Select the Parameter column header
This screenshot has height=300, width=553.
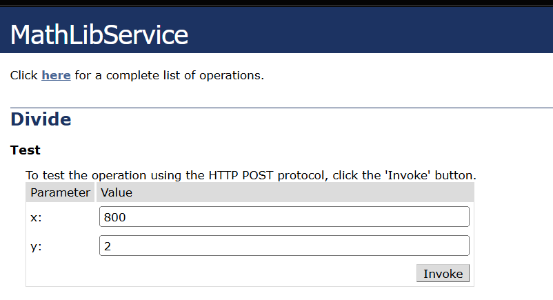coord(60,192)
